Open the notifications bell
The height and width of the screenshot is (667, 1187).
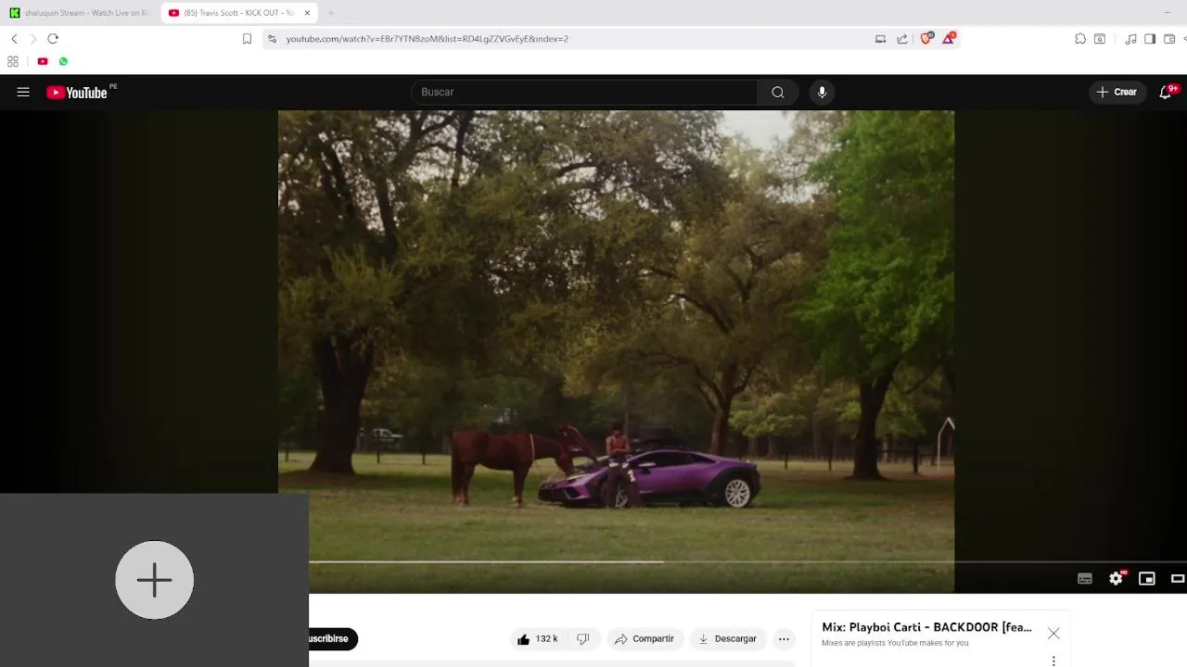click(1167, 92)
